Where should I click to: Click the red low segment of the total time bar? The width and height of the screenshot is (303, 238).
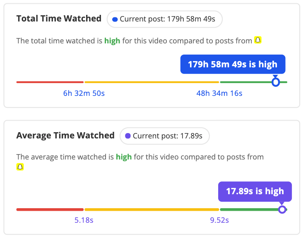[50, 82]
